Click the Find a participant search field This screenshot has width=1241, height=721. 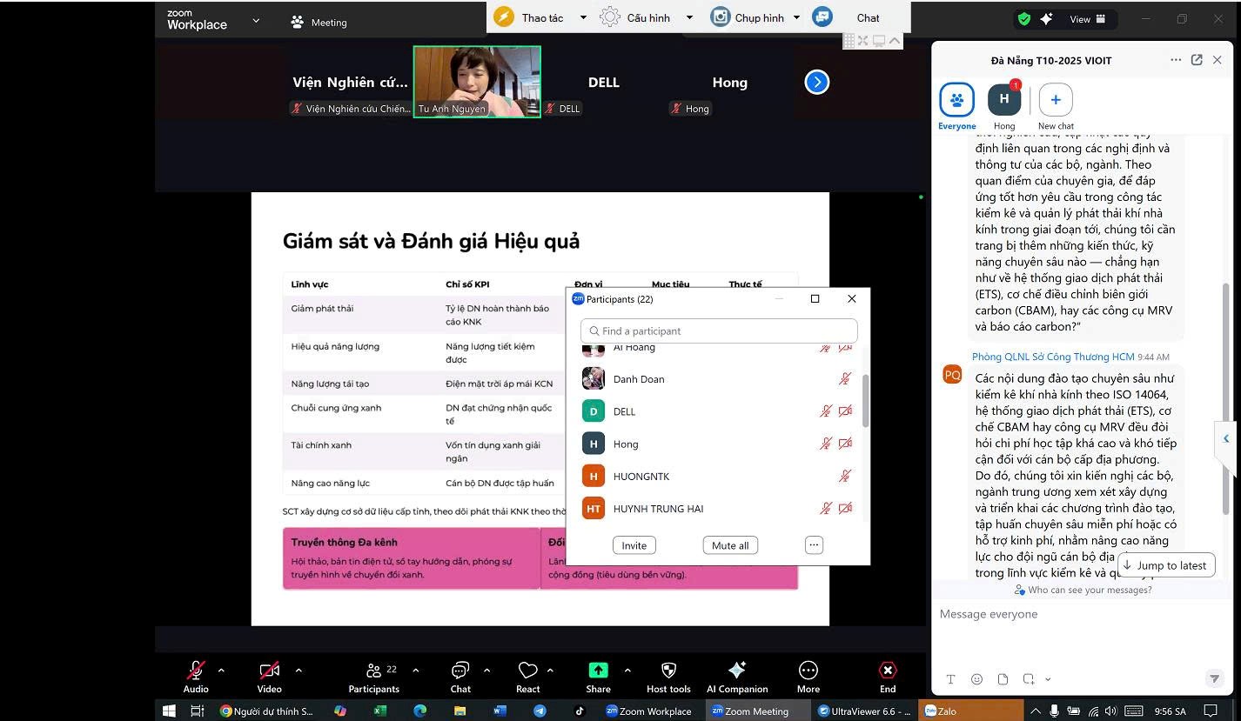point(719,330)
